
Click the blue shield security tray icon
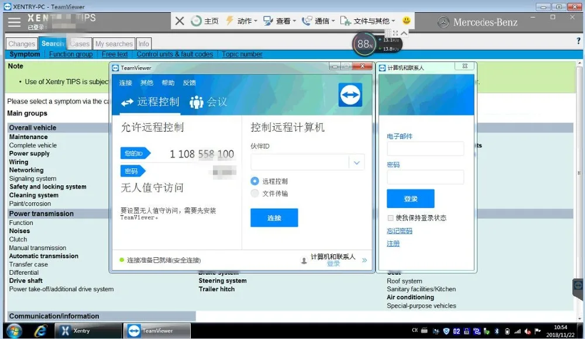pyautogui.click(x=446, y=331)
